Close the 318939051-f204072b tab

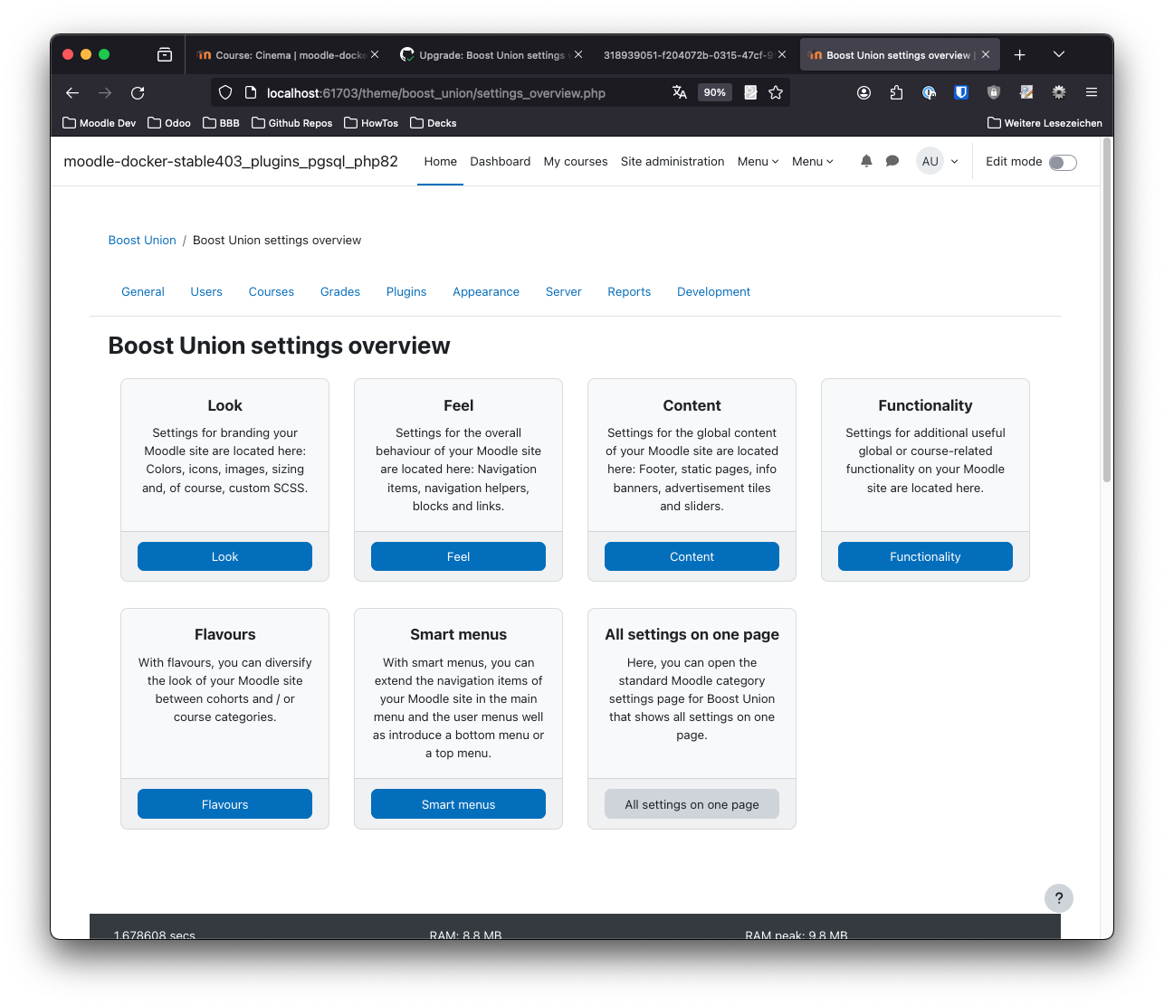782,54
